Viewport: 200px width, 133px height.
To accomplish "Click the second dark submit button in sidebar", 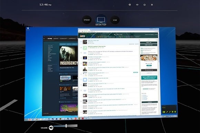I will pos(149,45).
